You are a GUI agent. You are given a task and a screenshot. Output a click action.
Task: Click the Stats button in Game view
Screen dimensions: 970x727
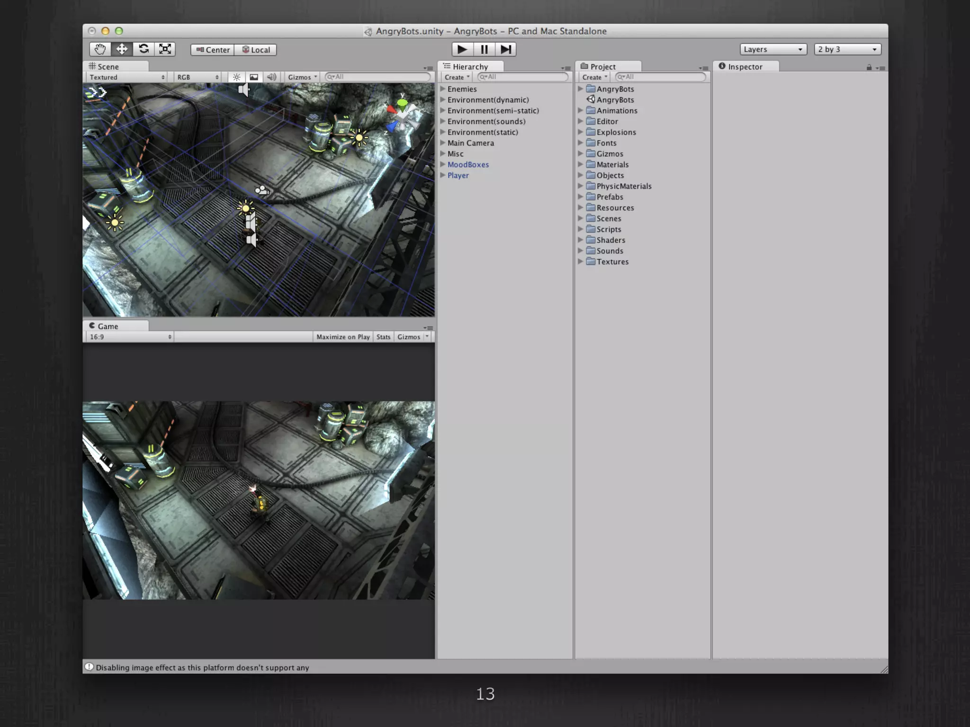383,337
